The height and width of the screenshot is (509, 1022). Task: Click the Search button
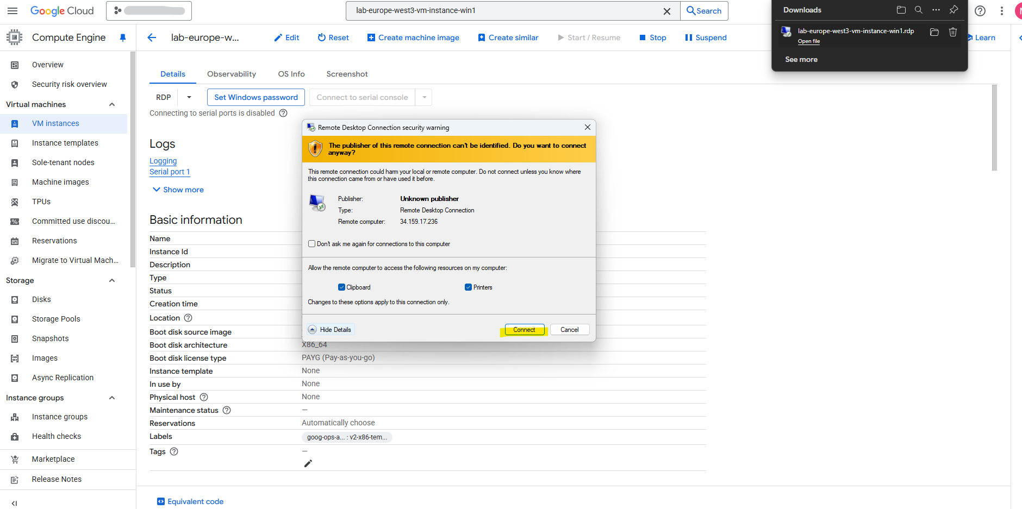click(704, 11)
